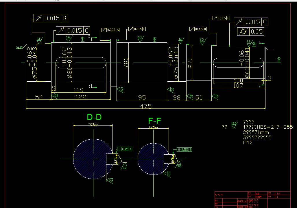Select the 475 overall length dimension
The image size is (297, 208).
(x=146, y=106)
